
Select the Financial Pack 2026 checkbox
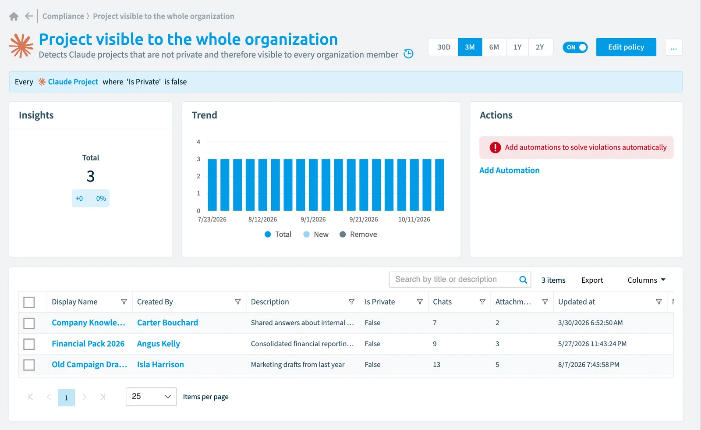29,344
